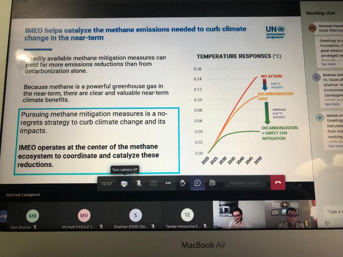Raise your hand in the meeting
This screenshot has height=257, width=343.
[x=183, y=183]
